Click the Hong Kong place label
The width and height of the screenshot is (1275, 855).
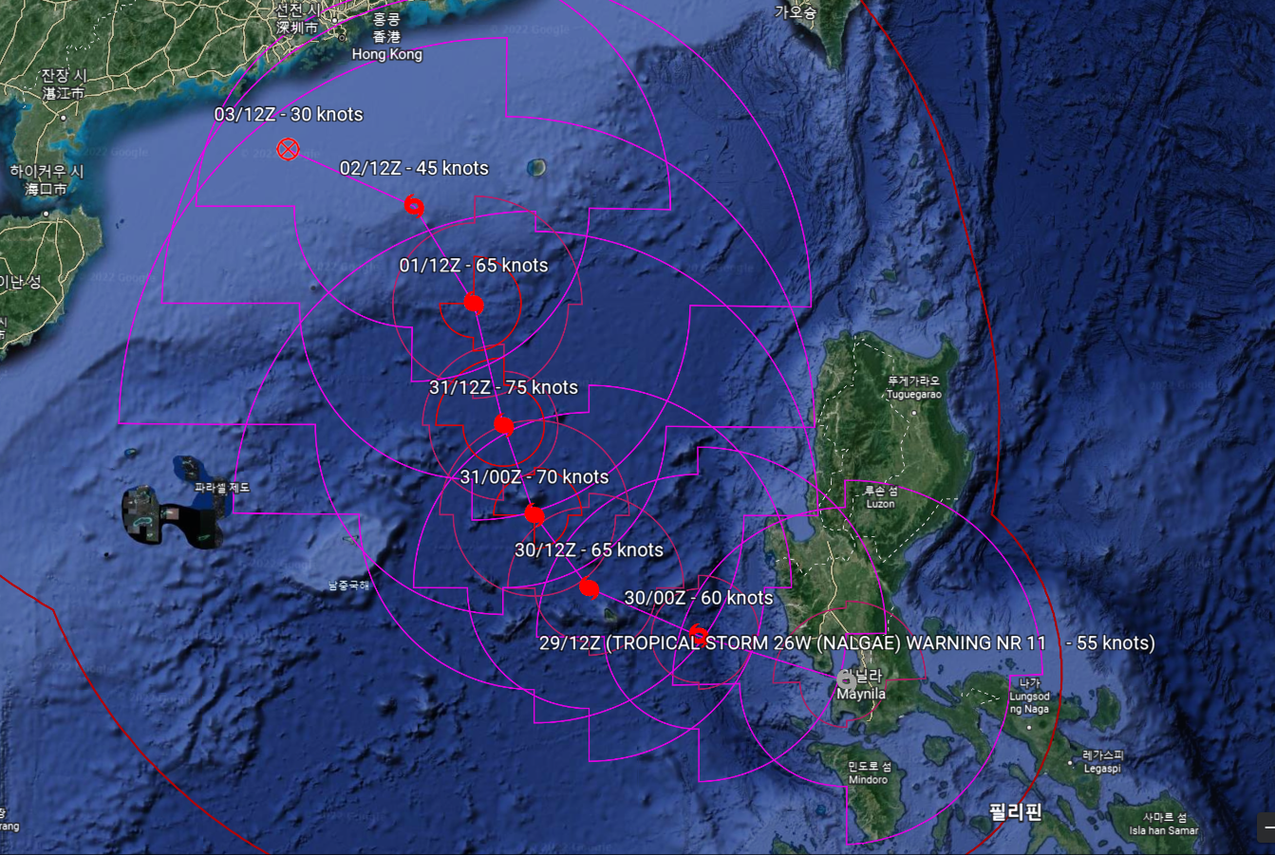[x=387, y=54]
